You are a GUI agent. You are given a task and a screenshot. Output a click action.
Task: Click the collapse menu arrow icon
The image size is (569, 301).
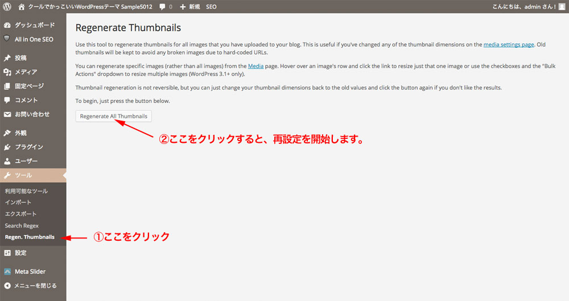coord(7,286)
